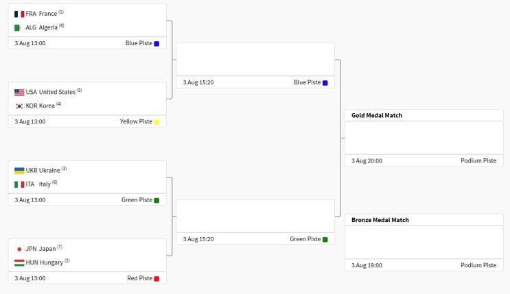Open the KOR Korea team link
The height and width of the screenshot is (294, 510).
tap(40, 106)
